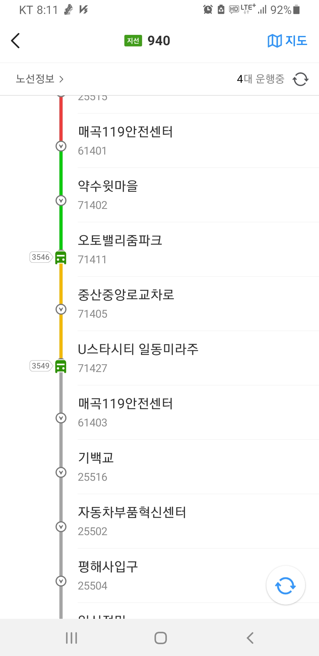The height and width of the screenshot is (656, 319).
Task: Tap stop marker for 중산중앙로교차로
Action: [x=61, y=309]
